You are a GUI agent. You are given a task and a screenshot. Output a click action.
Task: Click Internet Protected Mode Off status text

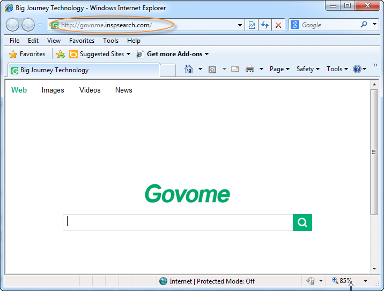[x=212, y=281]
